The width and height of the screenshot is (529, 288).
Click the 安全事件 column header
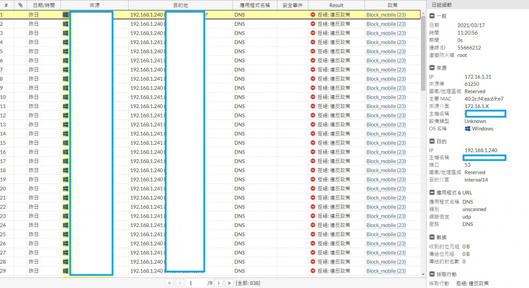(x=292, y=5)
